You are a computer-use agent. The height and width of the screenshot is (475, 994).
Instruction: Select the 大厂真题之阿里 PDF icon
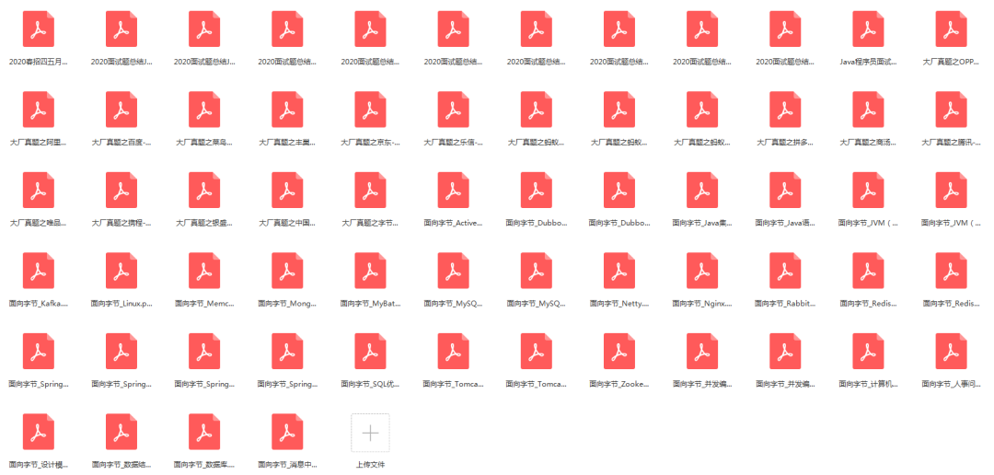click(x=39, y=110)
